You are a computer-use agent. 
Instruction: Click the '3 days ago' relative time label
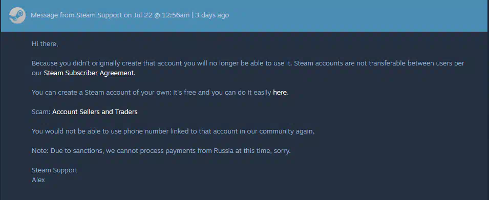coord(212,15)
